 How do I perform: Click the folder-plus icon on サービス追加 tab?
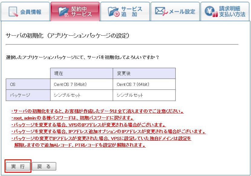114,12
